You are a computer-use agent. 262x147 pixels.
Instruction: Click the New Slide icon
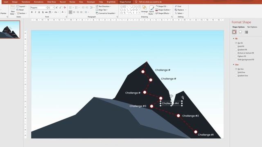13,7
